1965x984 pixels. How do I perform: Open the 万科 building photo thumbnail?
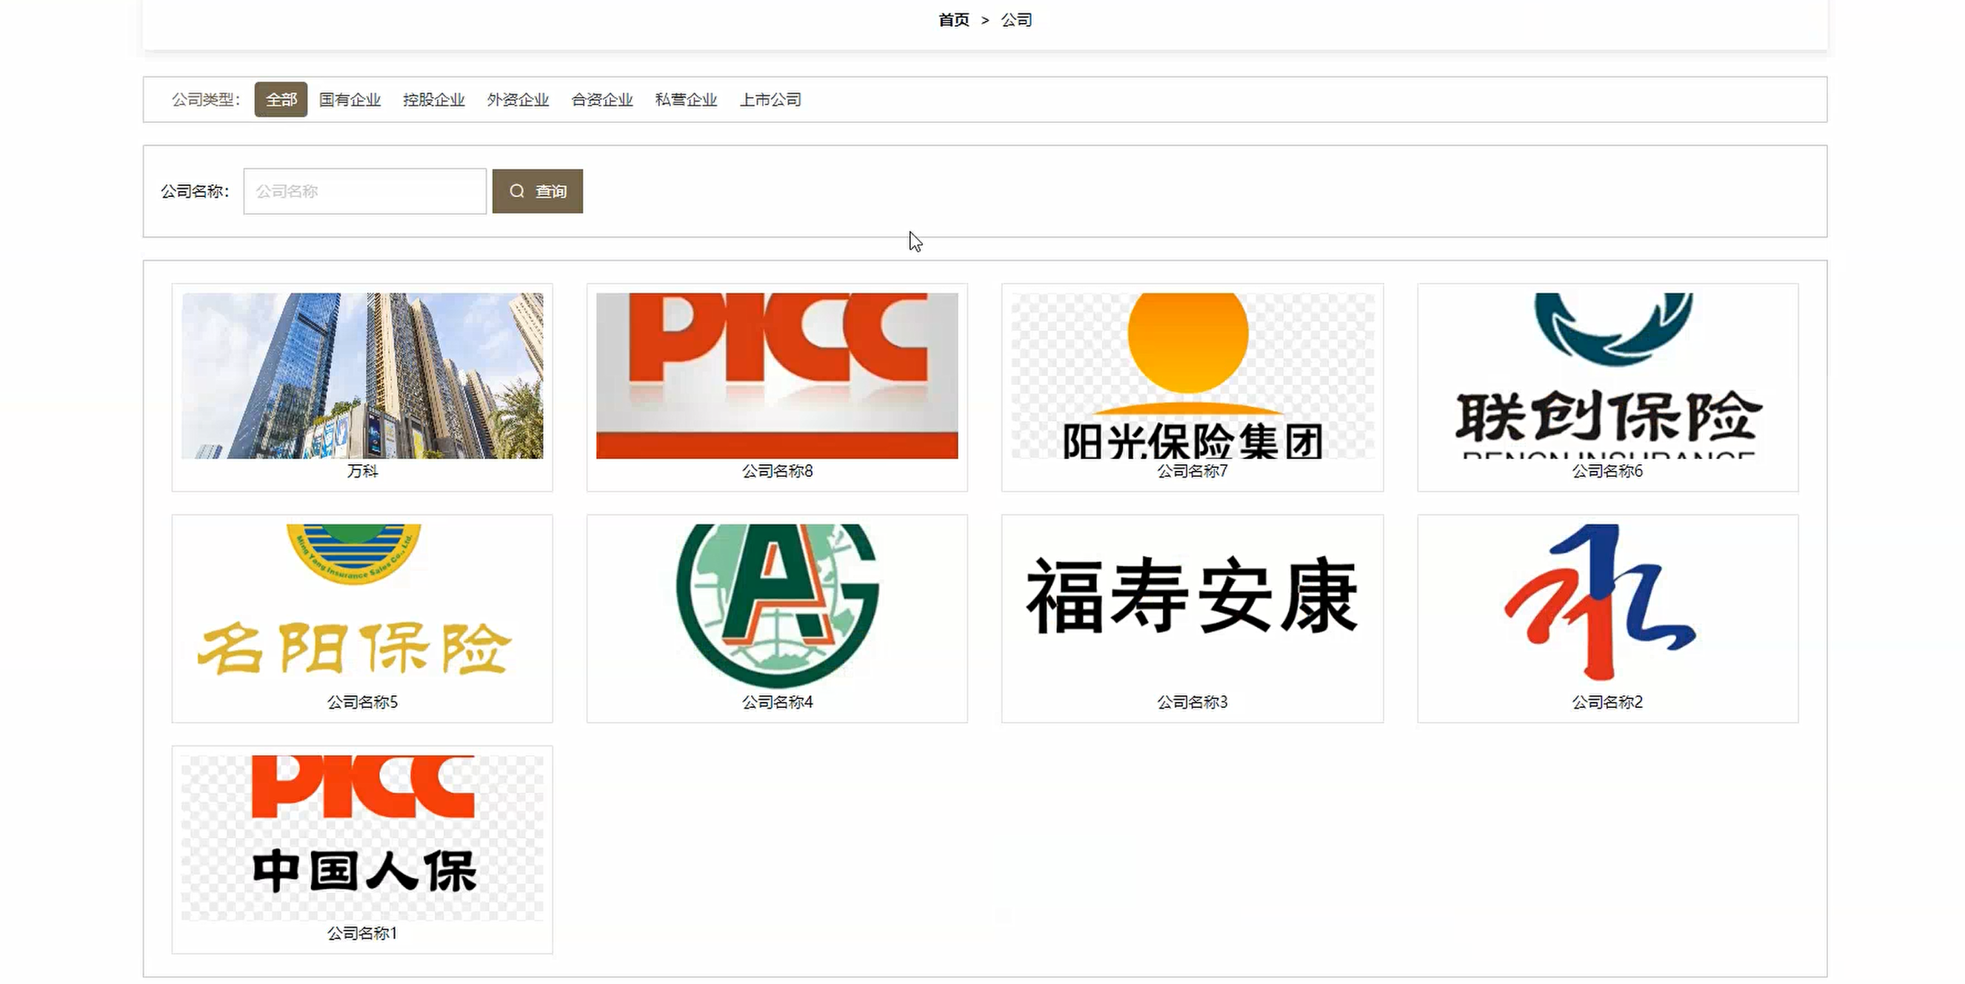pyautogui.click(x=362, y=375)
